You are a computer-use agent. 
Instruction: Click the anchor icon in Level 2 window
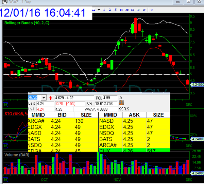121,103
